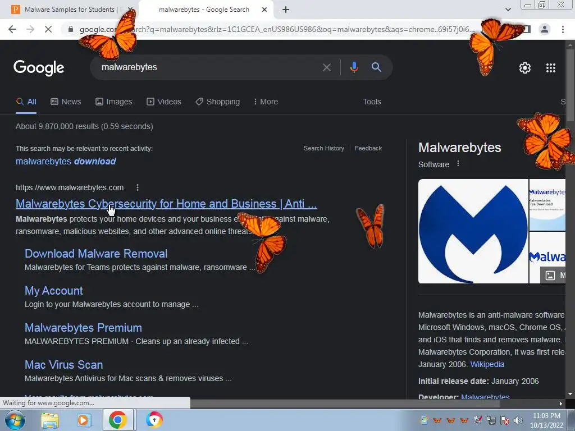Open the volume speaker control
Viewport: 575px width, 431px height.
(x=518, y=420)
